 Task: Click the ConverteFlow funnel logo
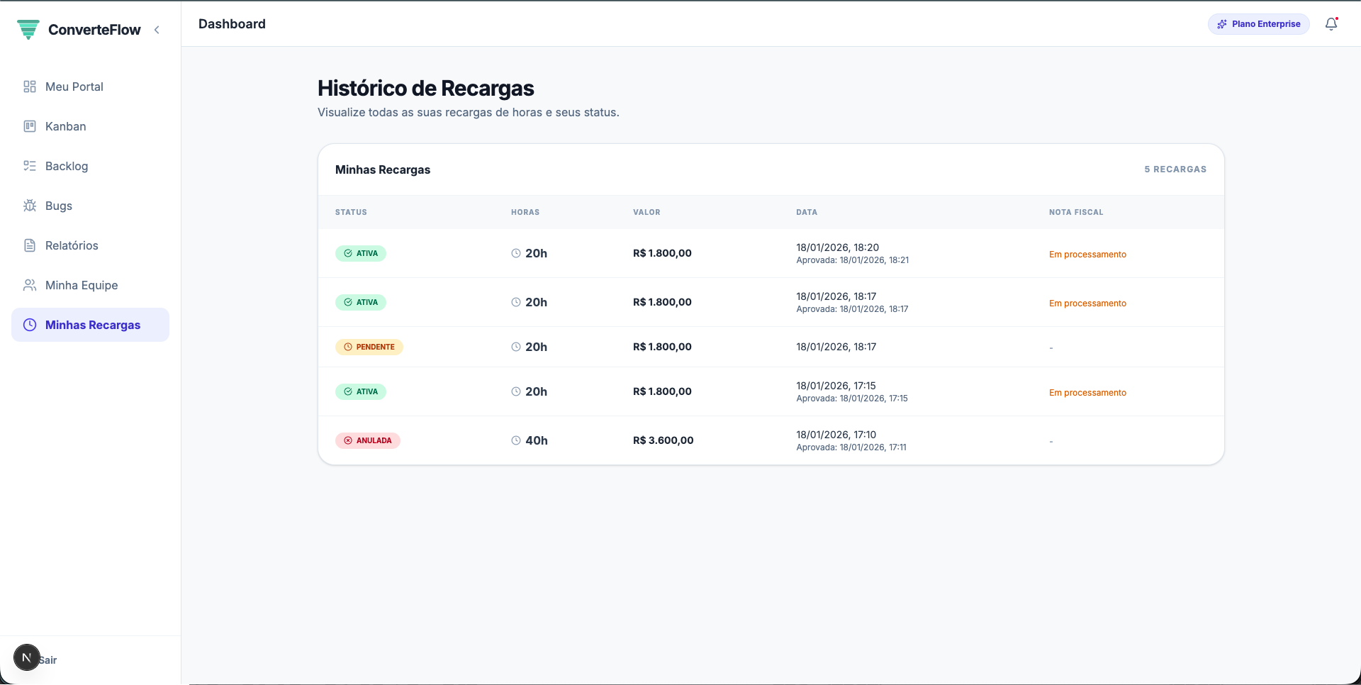(x=28, y=29)
